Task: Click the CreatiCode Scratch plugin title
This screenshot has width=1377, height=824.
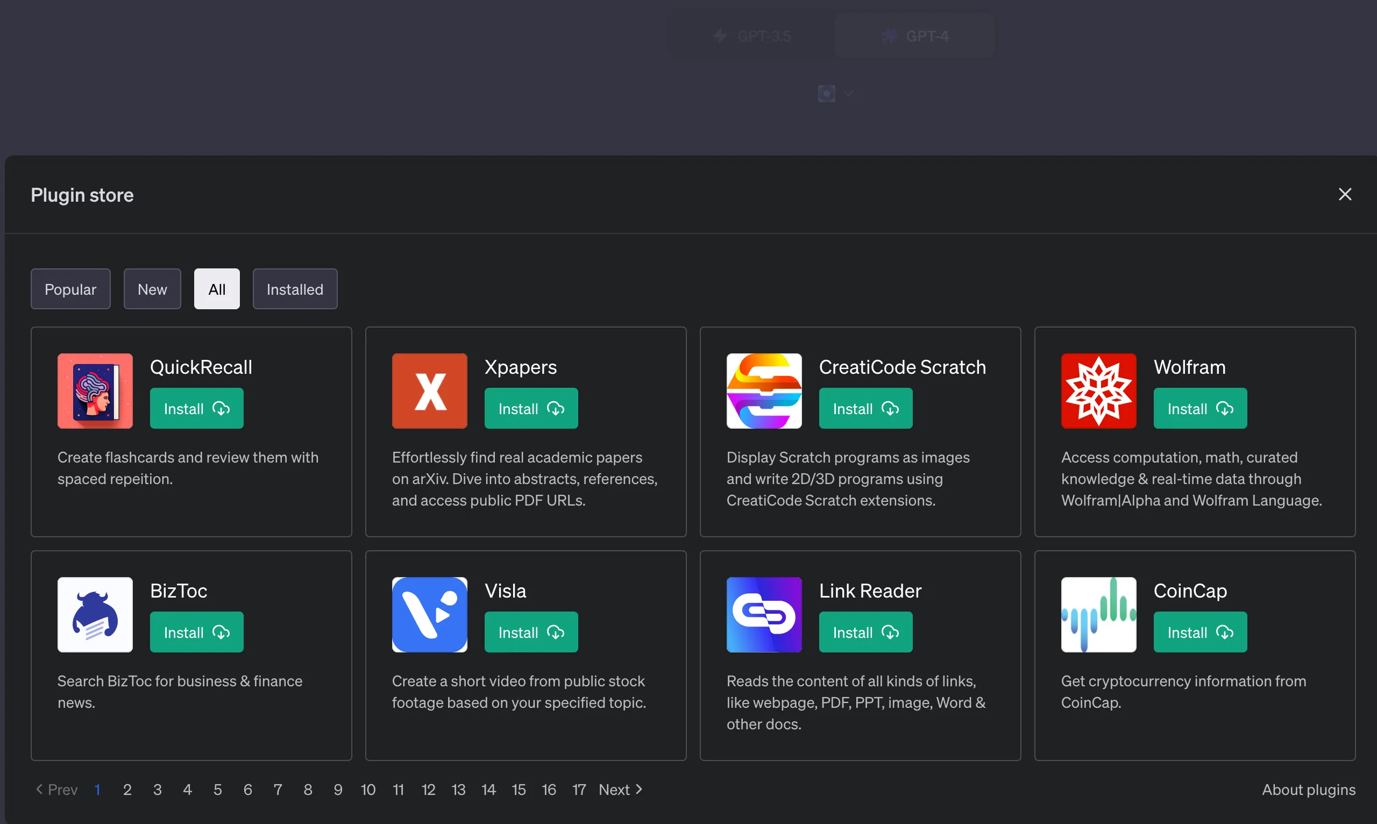Action: [x=902, y=367]
